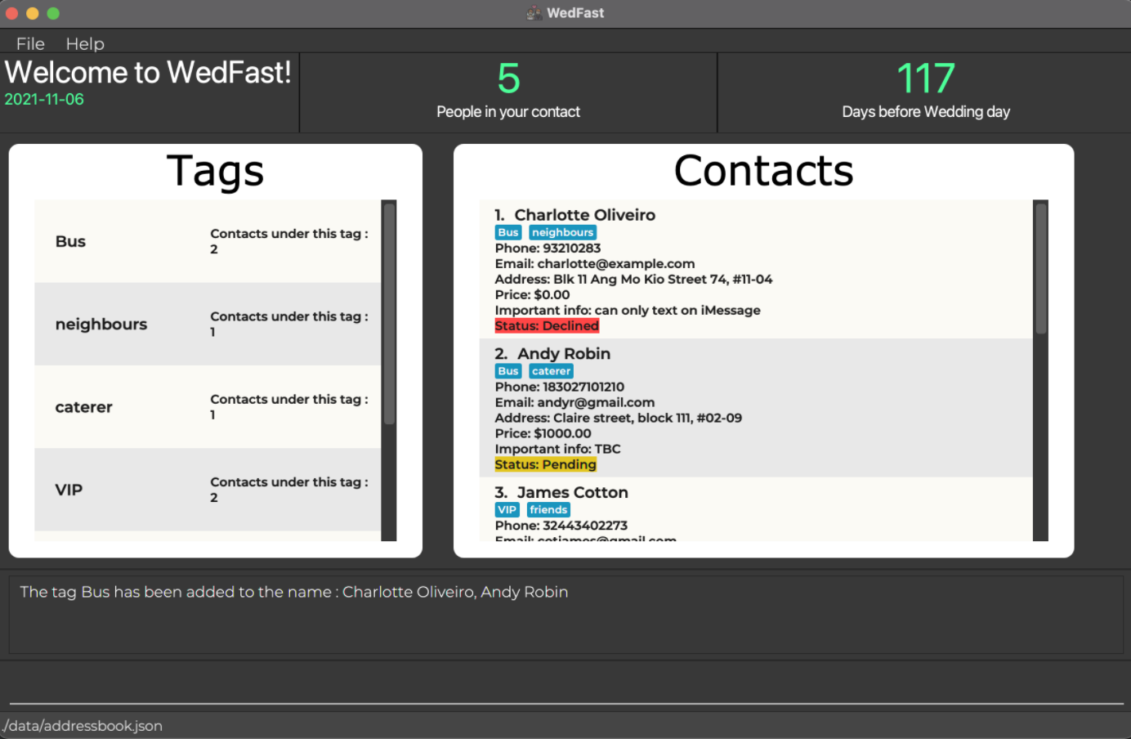Click Andy Robin's phone 183027101210
The height and width of the screenshot is (739, 1131).
pos(583,387)
